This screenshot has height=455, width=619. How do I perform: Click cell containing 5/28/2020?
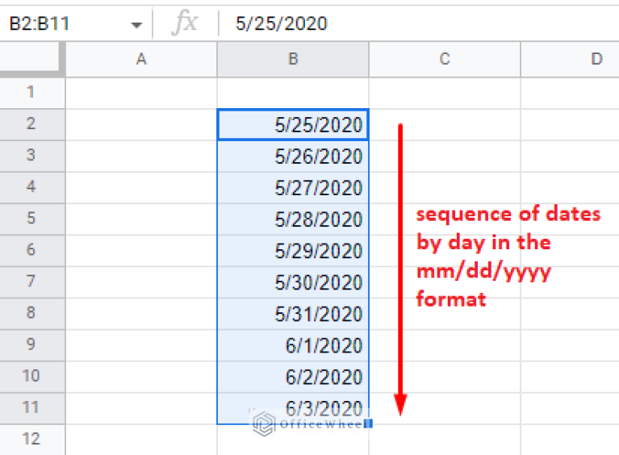click(x=293, y=219)
